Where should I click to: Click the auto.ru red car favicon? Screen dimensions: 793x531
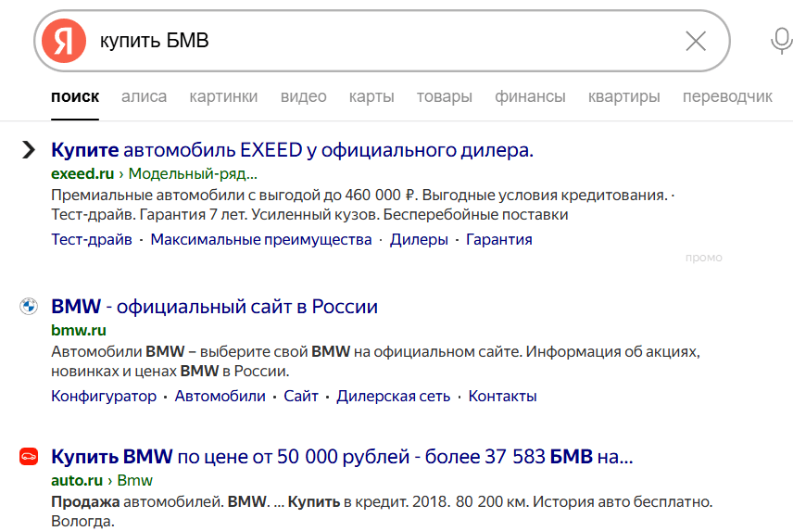[29, 456]
